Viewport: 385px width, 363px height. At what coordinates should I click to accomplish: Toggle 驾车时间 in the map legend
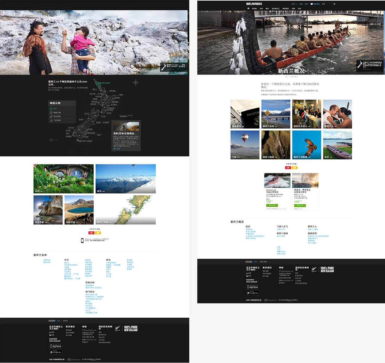pyautogui.click(x=57, y=117)
